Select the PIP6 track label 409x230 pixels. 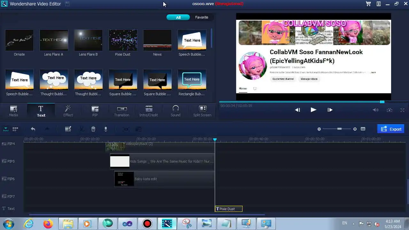pos(9,179)
